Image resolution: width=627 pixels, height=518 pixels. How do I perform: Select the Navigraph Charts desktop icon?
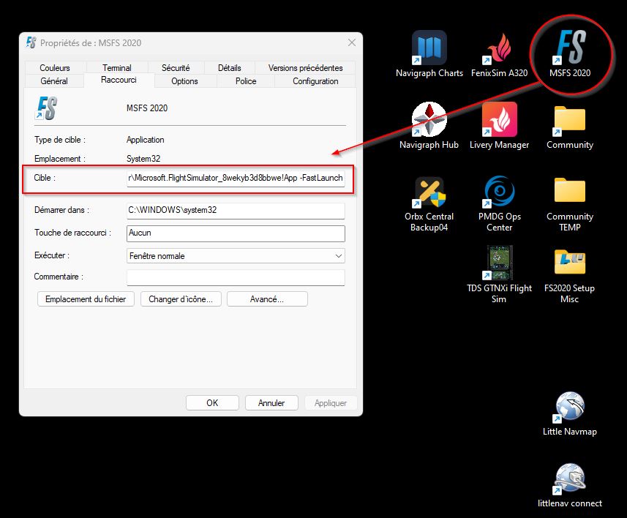tap(429, 54)
